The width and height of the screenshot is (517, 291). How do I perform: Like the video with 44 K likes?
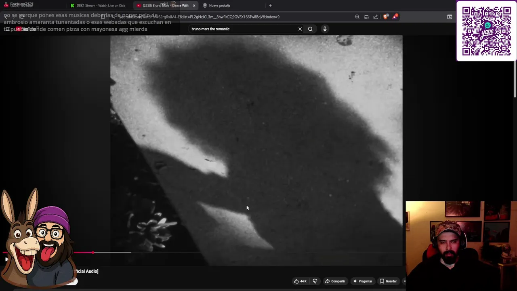(x=300, y=281)
